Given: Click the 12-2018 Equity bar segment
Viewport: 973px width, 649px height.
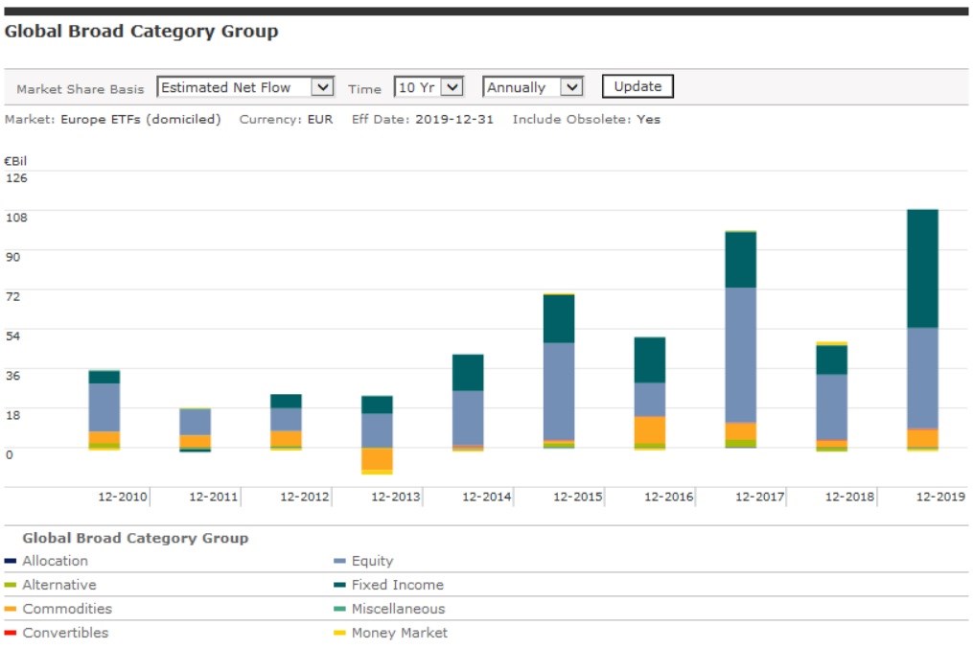Looking at the screenshot, I should pyautogui.click(x=831, y=407).
